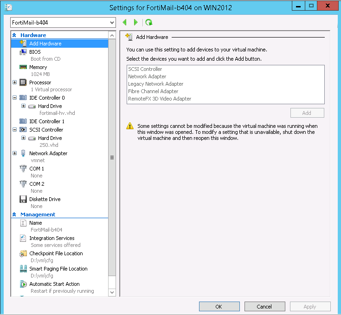Collapse the Hardware section header
Viewport: 341px width, 315px height.
[x=15, y=35]
